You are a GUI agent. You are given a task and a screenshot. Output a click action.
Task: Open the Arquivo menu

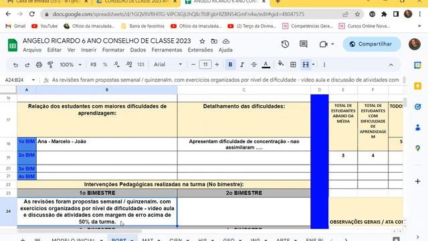coord(32,50)
